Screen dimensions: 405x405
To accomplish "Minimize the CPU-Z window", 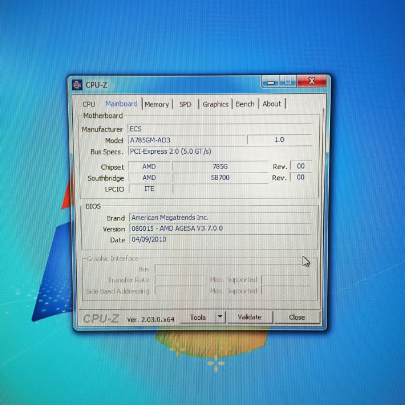I will [x=270, y=82].
